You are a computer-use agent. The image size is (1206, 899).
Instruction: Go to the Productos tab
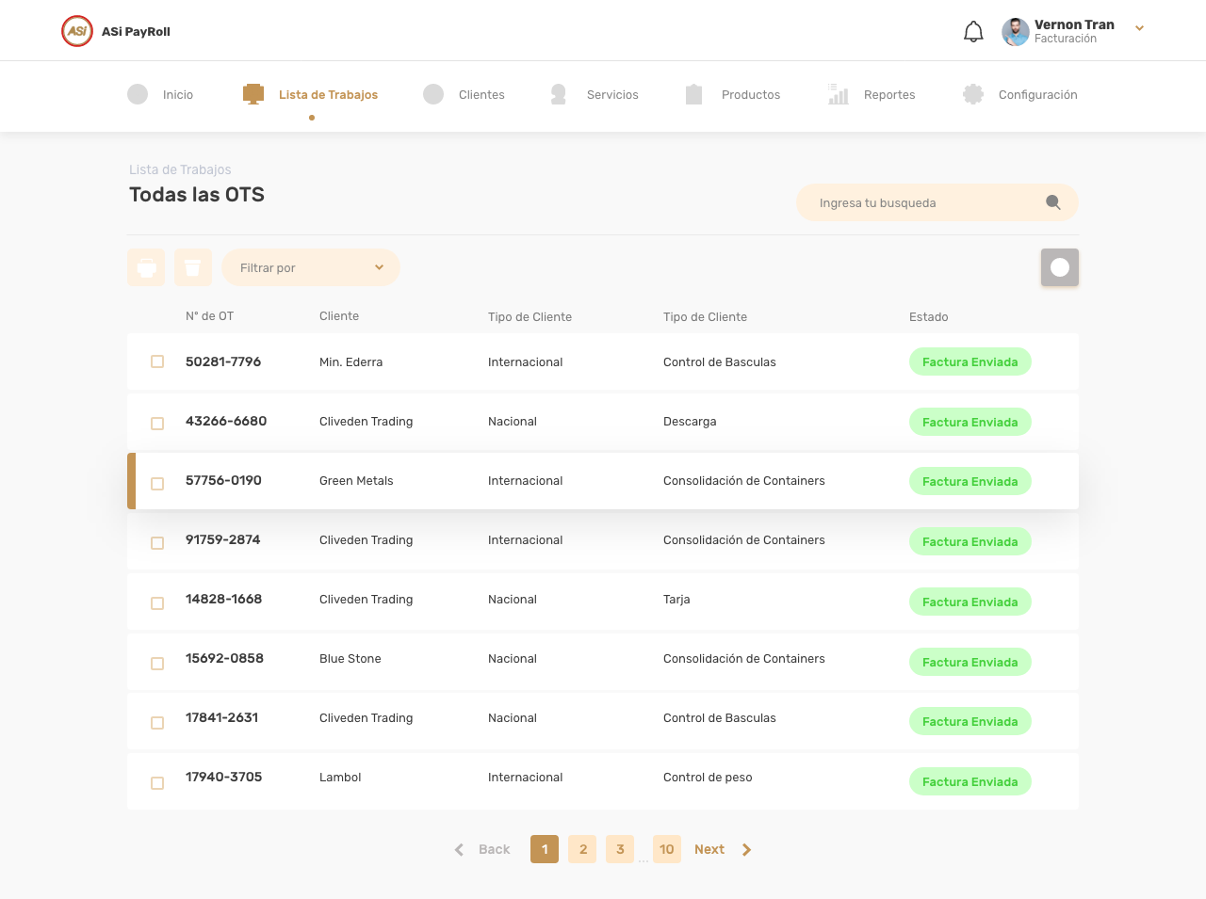pyautogui.click(x=751, y=95)
